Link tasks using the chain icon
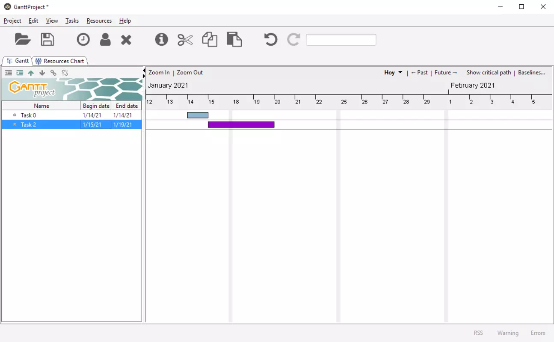 (x=53, y=73)
